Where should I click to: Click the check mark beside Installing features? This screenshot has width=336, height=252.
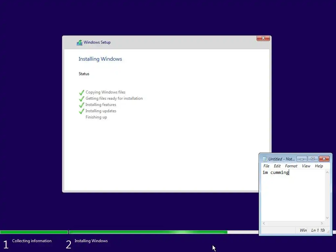81,105
